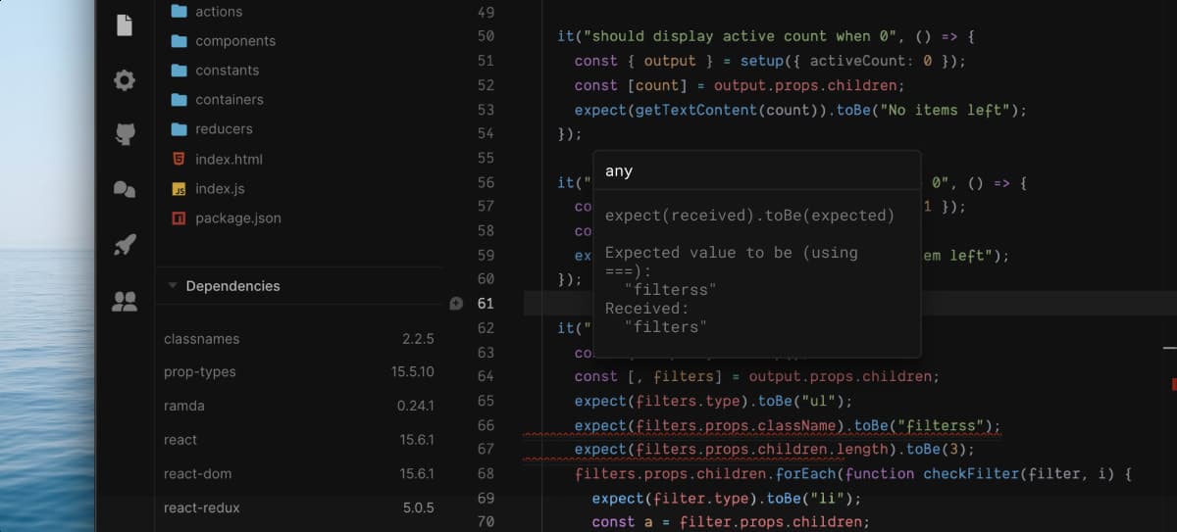Open the GitHub panel icon
This screenshot has width=1177, height=532.
pyautogui.click(x=125, y=134)
